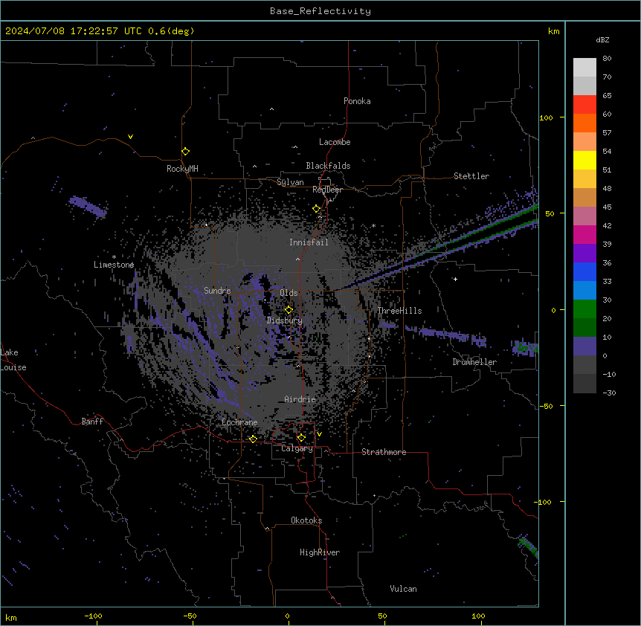Viewport: 641px width, 626px height.
Task: Select the magenta 39-42 dBZ legend swatch
Action: (584, 234)
